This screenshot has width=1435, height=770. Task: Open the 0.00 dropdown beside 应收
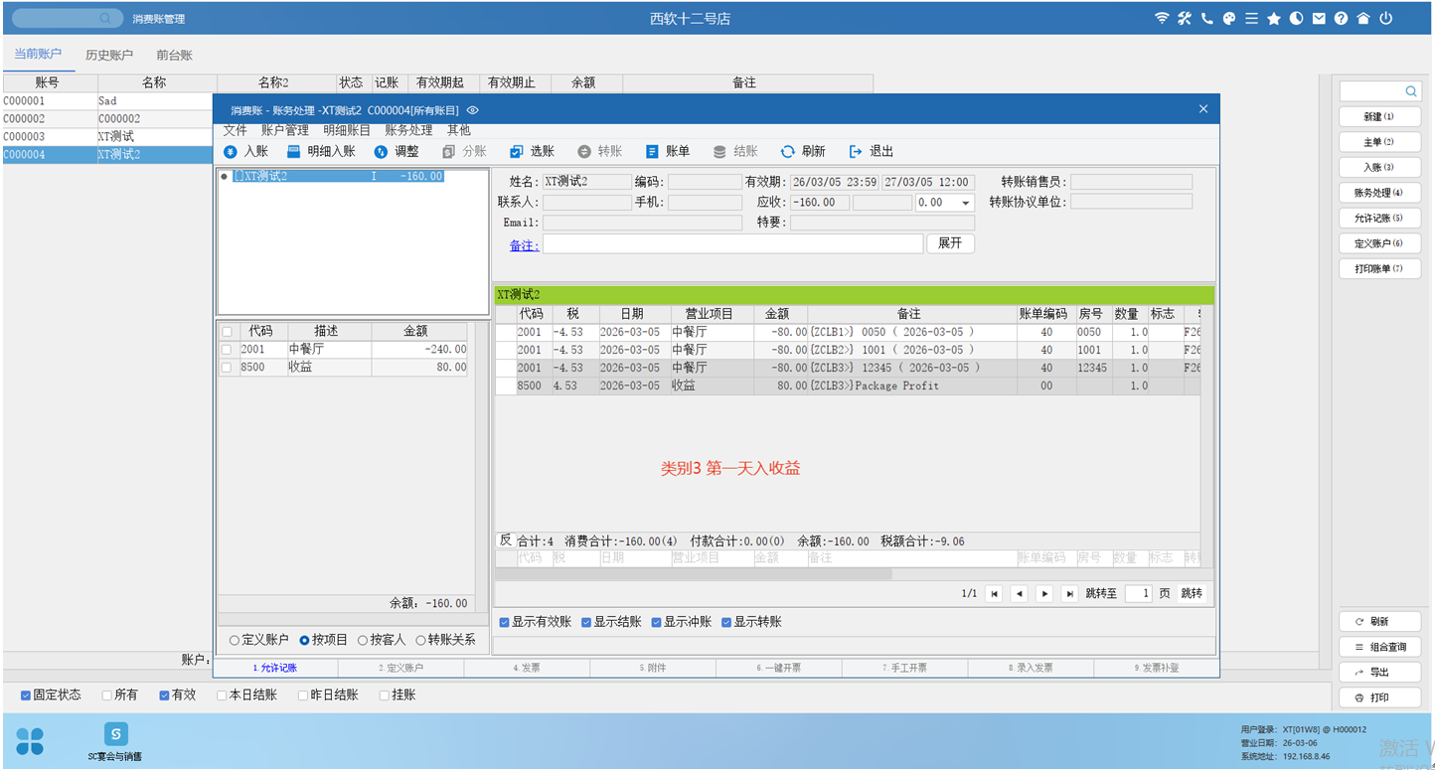click(x=966, y=203)
